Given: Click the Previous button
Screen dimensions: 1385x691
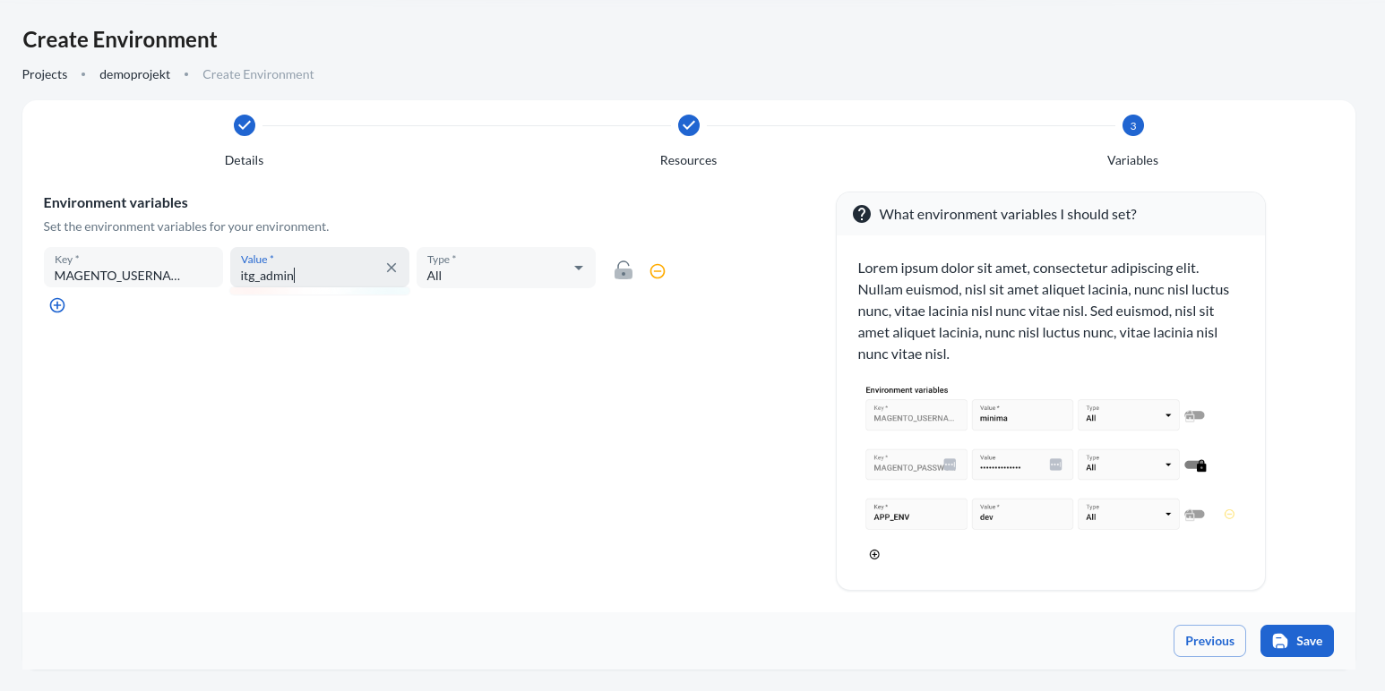Looking at the screenshot, I should (1209, 641).
